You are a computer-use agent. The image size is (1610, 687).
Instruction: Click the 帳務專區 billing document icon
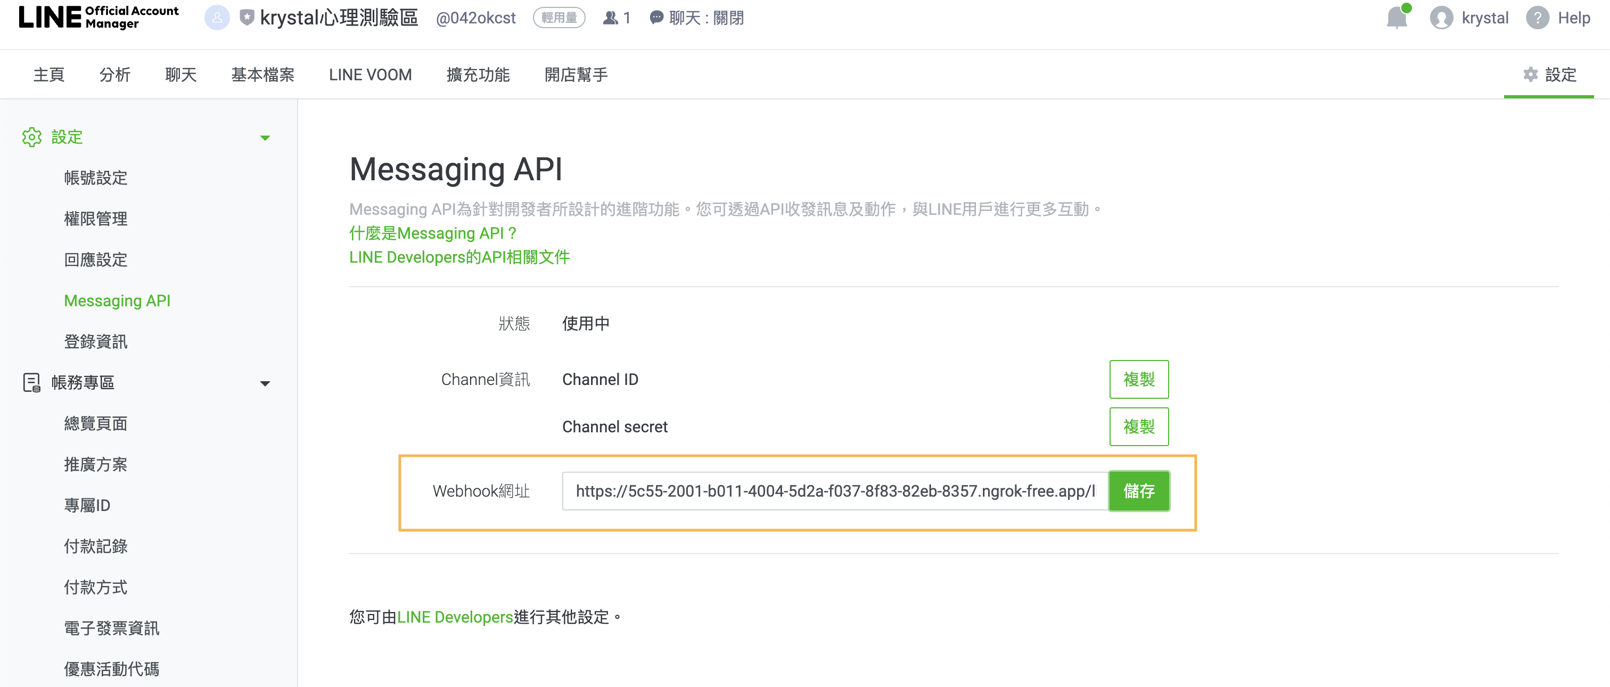31,382
